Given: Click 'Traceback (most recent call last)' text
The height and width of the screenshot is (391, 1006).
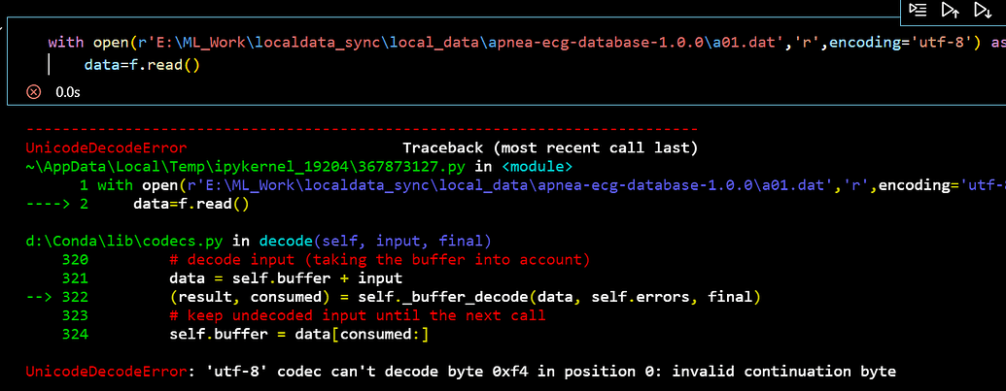Looking at the screenshot, I should coord(549,148).
